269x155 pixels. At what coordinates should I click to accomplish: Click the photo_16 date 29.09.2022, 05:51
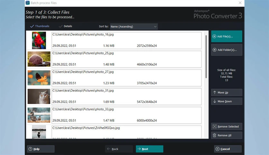(x=64, y=46)
